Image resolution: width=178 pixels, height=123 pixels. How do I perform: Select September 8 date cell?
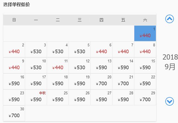[x=145, y=49]
